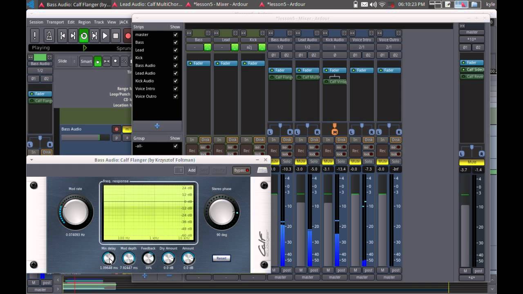Click the hide strip icon on Voice Outro strip
Viewport: 523px width, 294px height.
[x=399, y=33]
